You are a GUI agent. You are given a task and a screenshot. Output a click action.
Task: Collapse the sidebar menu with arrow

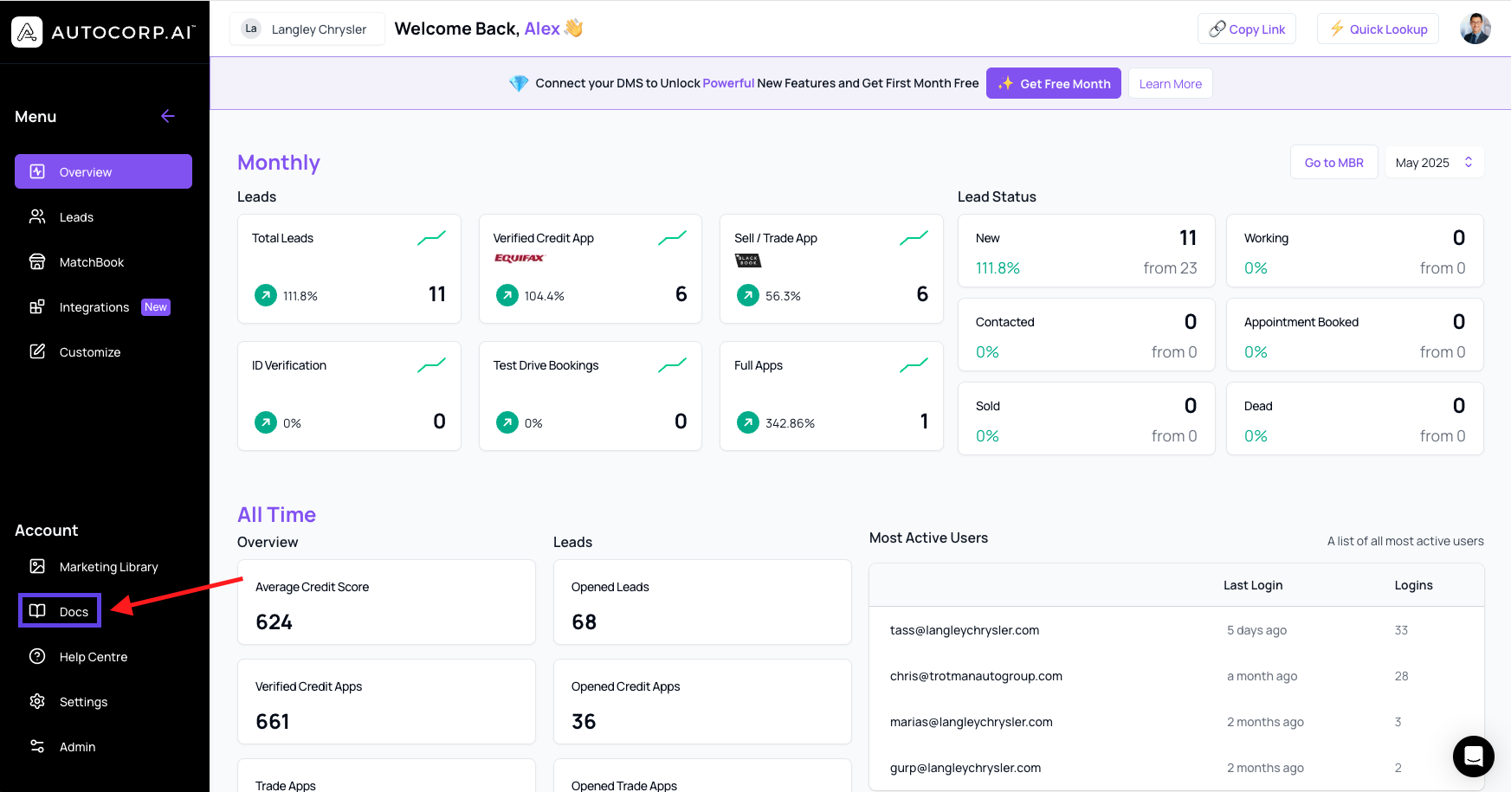point(168,117)
